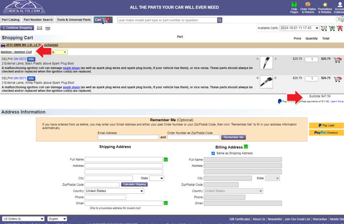Open the Gift Certificates footer link
Image resolution: width=344 pixels, height=224 pixels.
pyautogui.click(x=240, y=219)
